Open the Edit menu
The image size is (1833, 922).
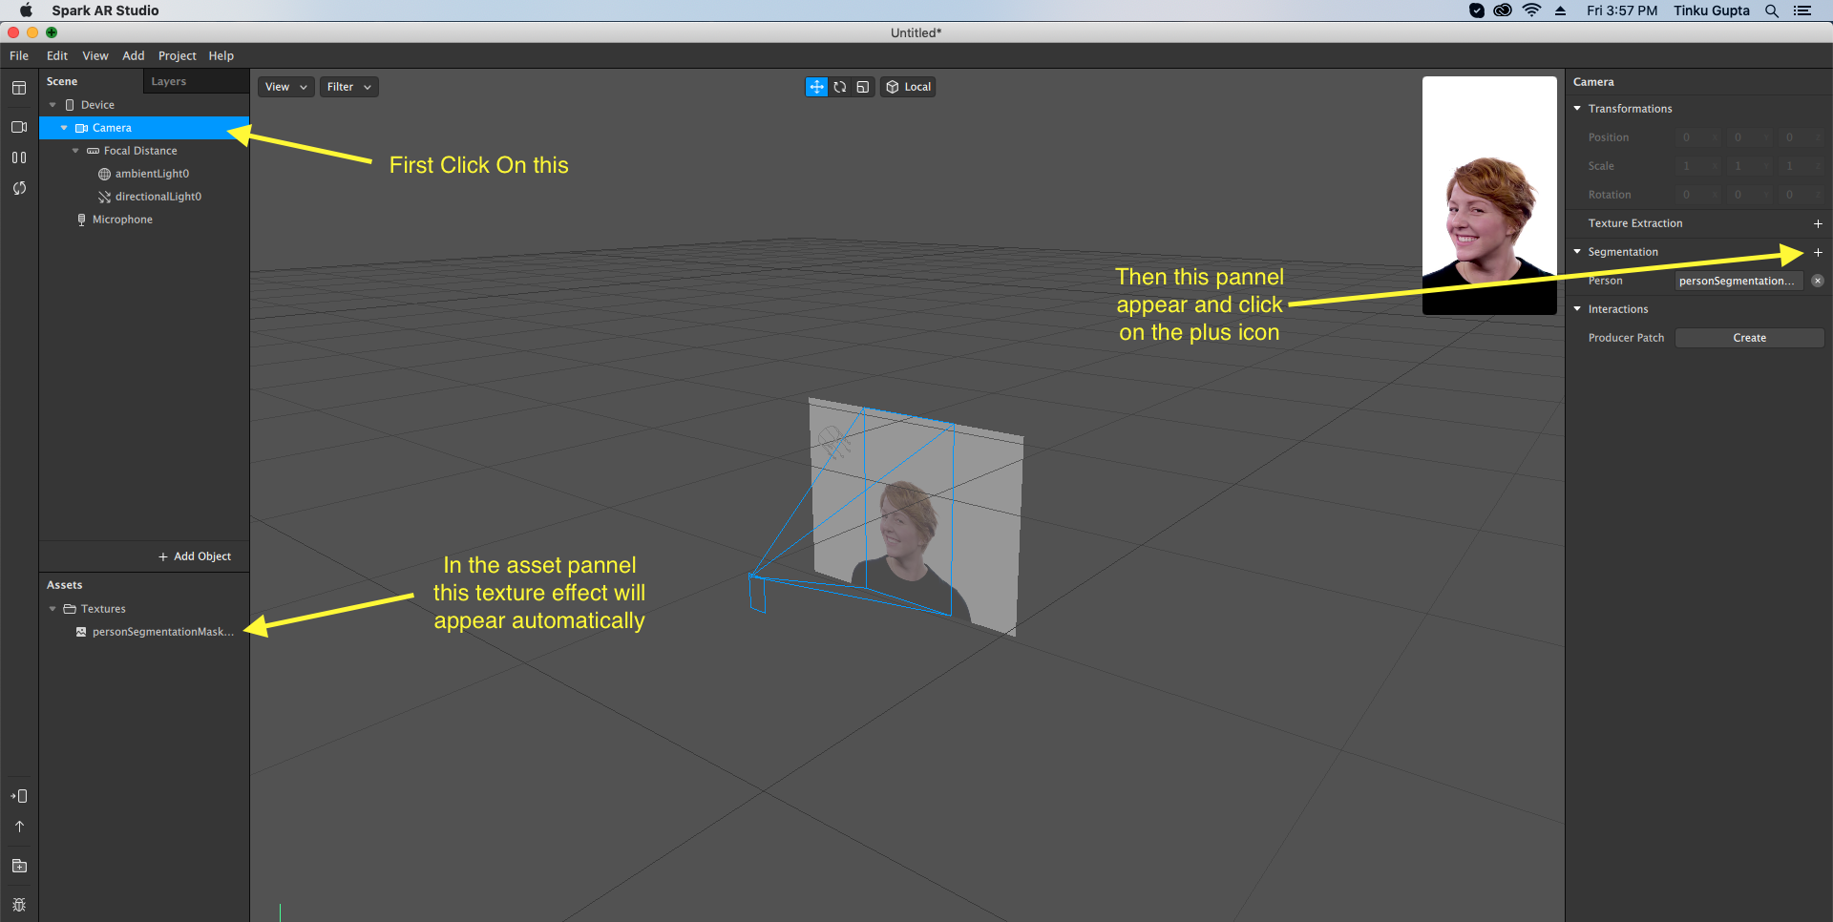(57, 56)
